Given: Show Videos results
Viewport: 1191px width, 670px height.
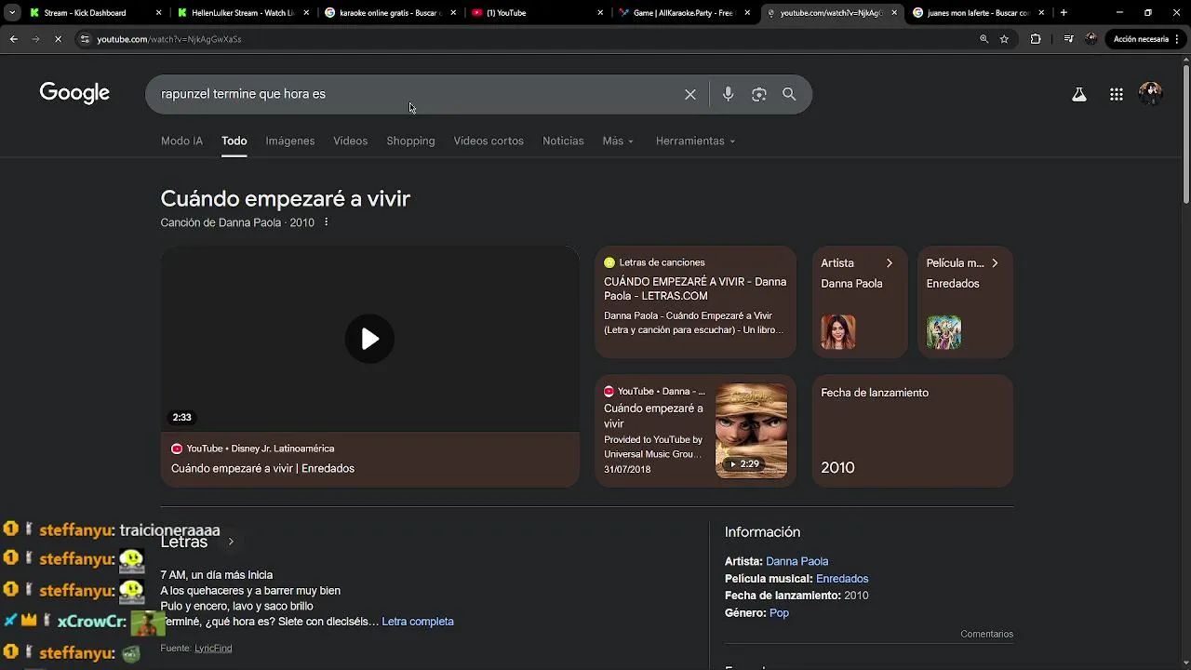Looking at the screenshot, I should 351,141.
